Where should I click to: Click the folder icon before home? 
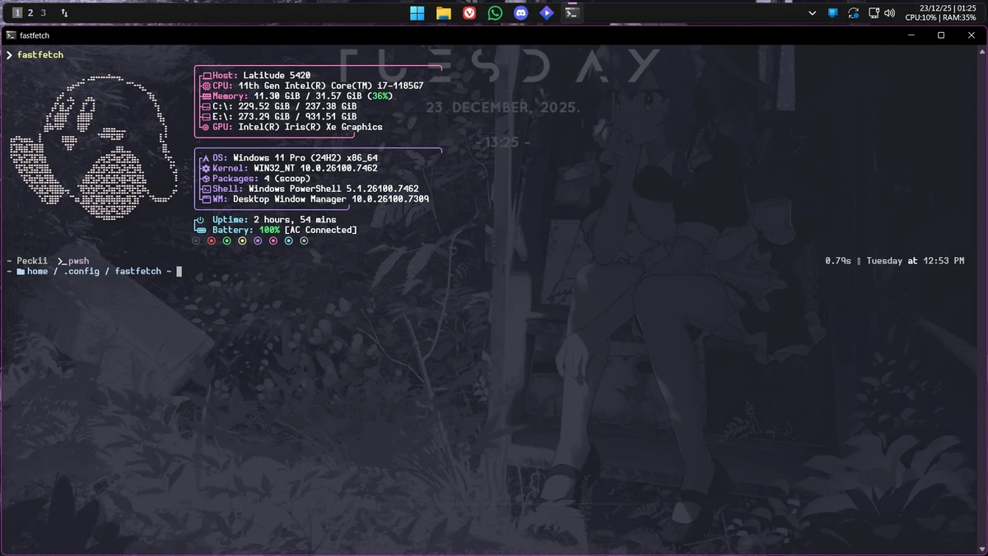click(21, 272)
